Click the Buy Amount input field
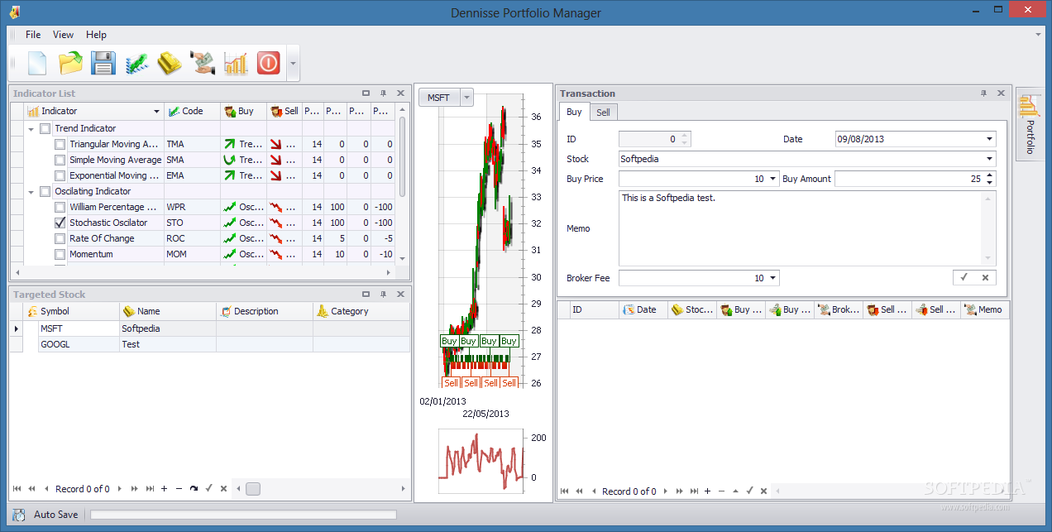 point(909,179)
